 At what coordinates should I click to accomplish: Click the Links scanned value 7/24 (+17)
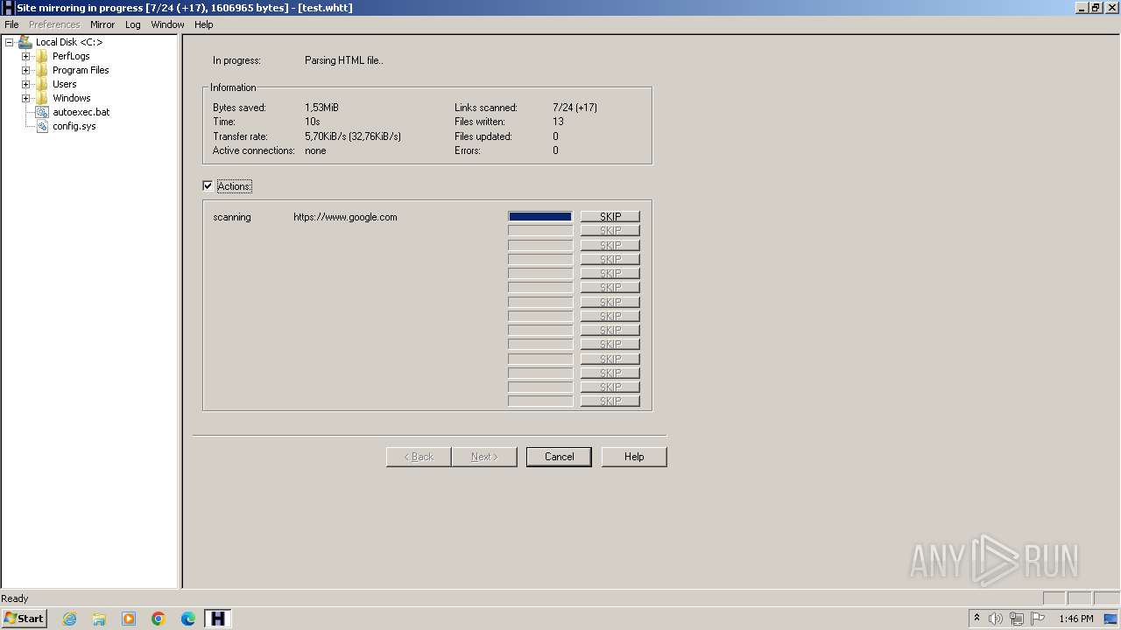pyautogui.click(x=575, y=108)
